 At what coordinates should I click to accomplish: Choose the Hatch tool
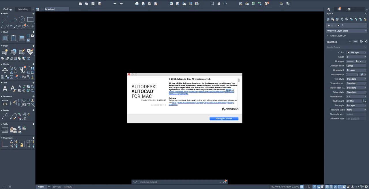(x=5, y=38)
